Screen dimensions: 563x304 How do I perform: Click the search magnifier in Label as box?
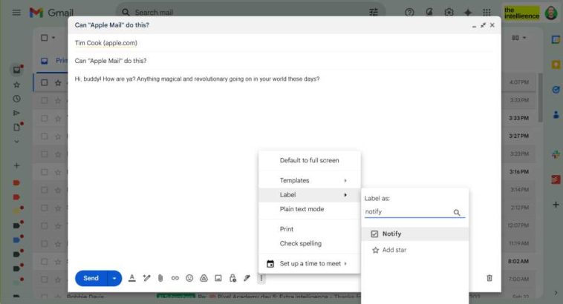(x=457, y=213)
